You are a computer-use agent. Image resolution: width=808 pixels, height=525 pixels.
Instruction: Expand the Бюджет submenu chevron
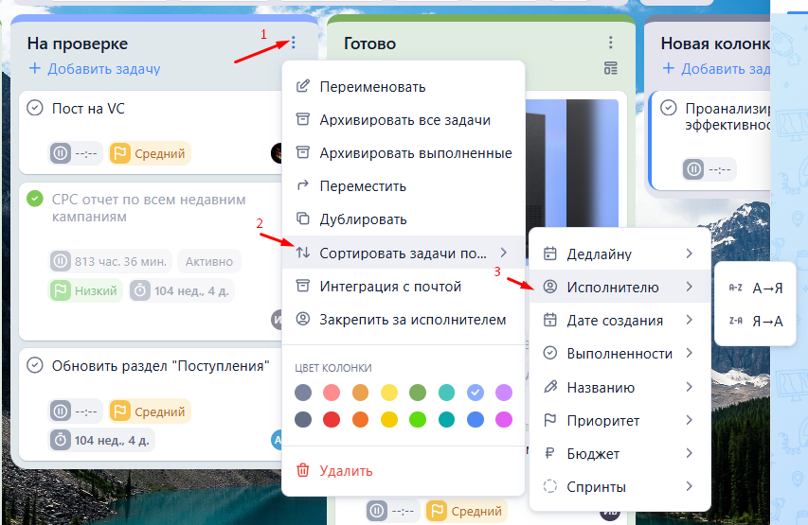(689, 453)
